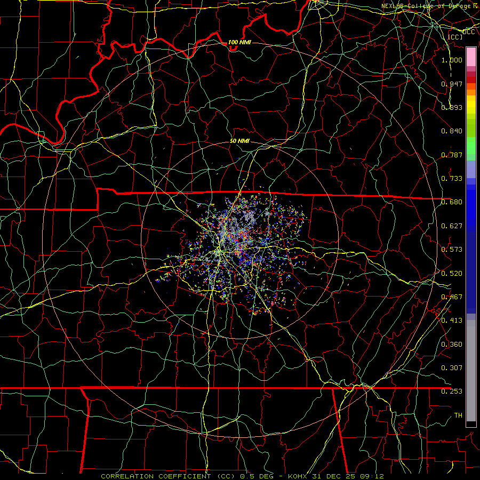Click the 0.573 legend value
The height and width of the screenshot is (480, 480).
coord(452,250)
